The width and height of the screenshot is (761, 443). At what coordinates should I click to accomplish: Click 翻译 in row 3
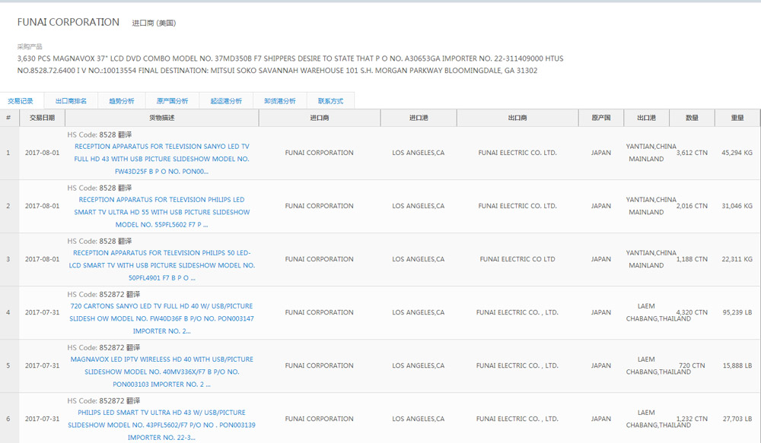[x=125, y=242]
